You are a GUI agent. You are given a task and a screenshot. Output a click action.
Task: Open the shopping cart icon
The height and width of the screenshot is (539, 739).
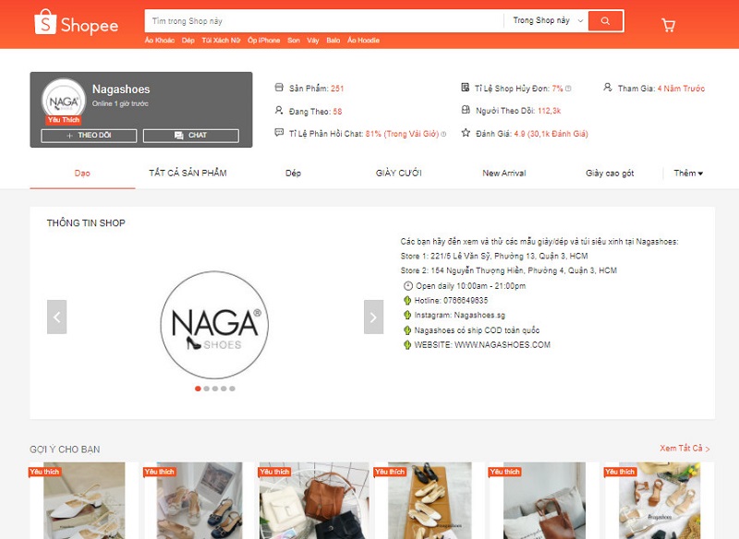(x=668, y=25)
